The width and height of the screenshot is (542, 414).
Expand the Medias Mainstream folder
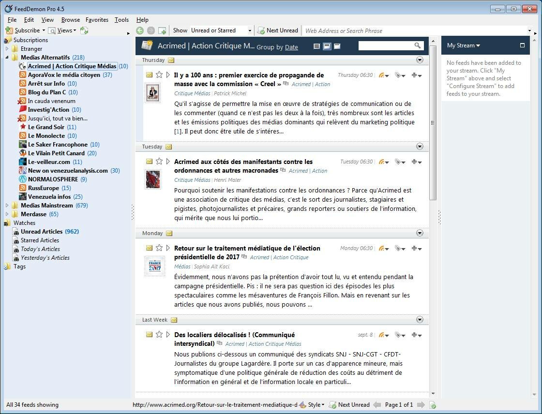click(x=7, y=205)
